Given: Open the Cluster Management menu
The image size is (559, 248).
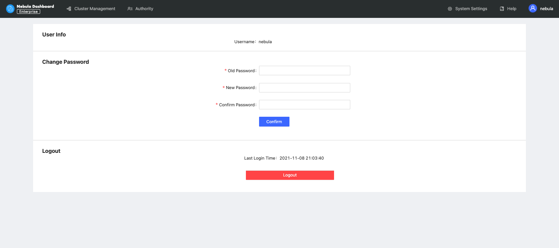Looking at the screenshot, I should click(95, 9).
